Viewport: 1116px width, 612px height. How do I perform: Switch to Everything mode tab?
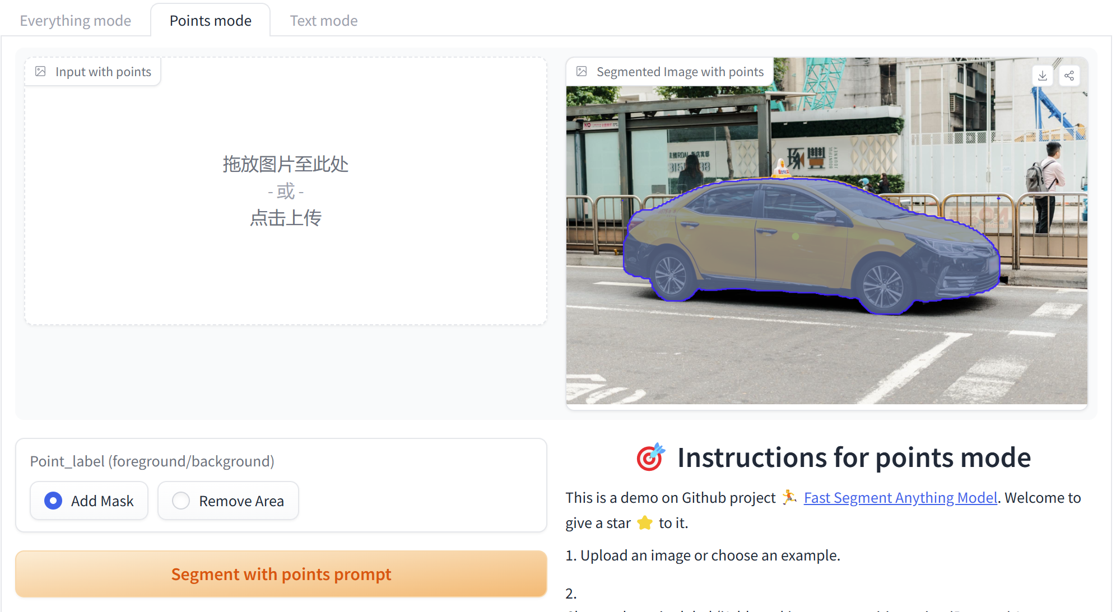click(x=76, y=21)
